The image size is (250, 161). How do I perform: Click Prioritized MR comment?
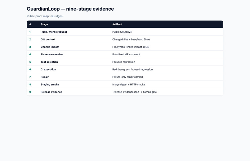126,54
